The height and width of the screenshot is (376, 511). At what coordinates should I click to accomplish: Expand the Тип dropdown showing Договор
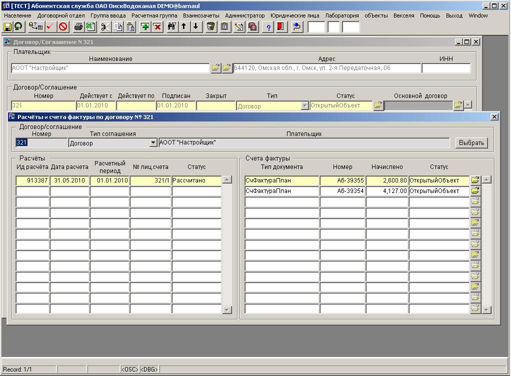click(304, 106)
